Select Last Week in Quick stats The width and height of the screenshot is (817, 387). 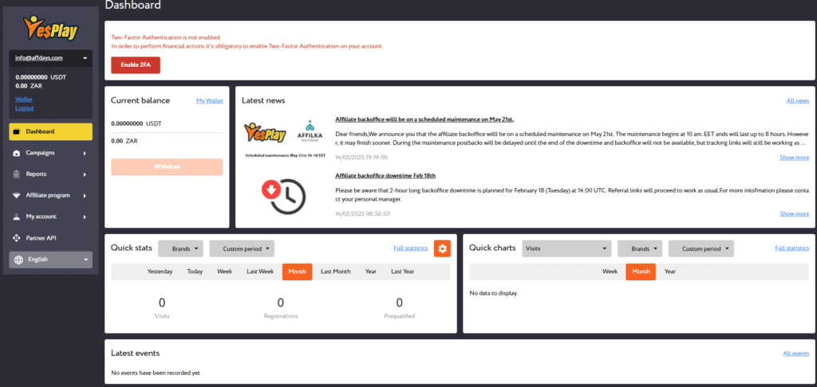coord(260,272)
